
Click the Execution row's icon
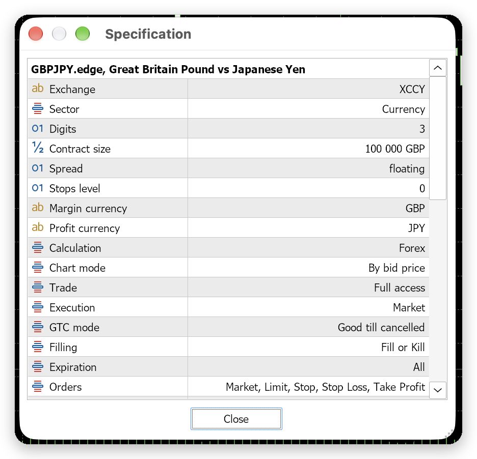pos(38,307)
